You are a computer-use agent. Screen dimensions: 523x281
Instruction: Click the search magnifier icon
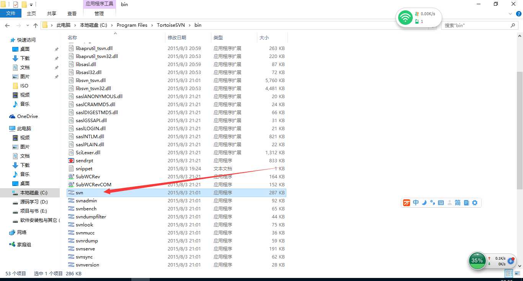pyautogui.click(x=513, y=25)
